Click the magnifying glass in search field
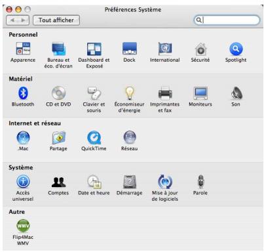The height and width of the screenshot is (252, 264). point(198,20)
